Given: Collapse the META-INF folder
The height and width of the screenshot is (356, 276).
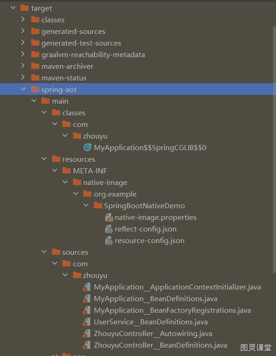Looking at the screenshot, I should (55, 170).
